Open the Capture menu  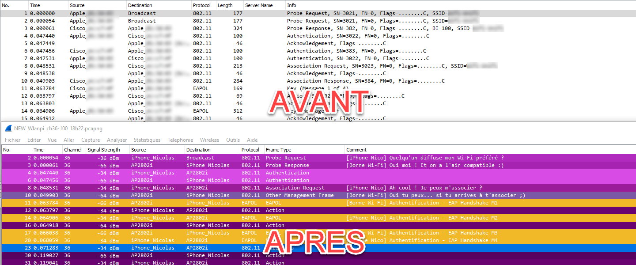pos(91,140)
